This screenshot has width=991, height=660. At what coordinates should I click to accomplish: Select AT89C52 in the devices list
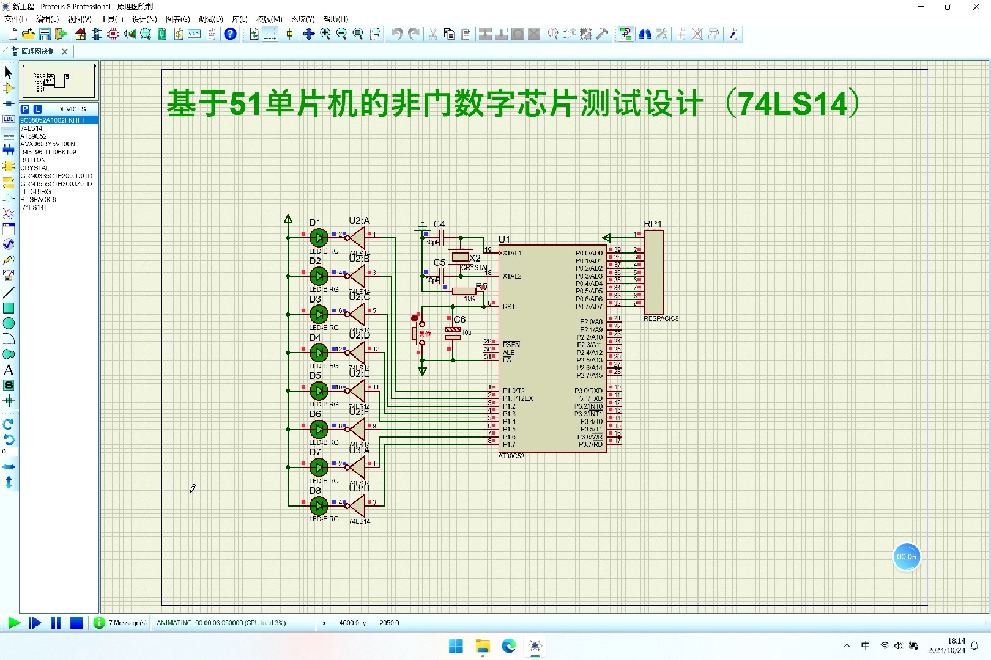pyautogui.click(x=34, y=136)
